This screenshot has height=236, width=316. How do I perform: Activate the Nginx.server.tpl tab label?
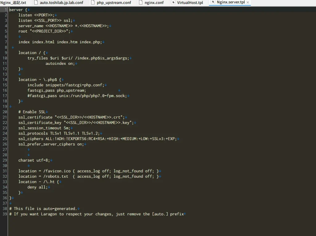coord(231,2)
